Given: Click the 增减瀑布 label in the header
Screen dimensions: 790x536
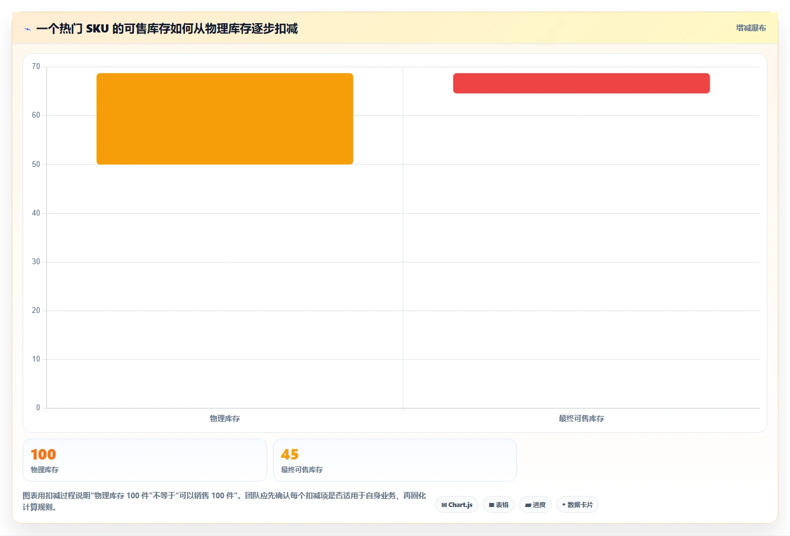Looking at the screenshot, I should coord(751,28).
